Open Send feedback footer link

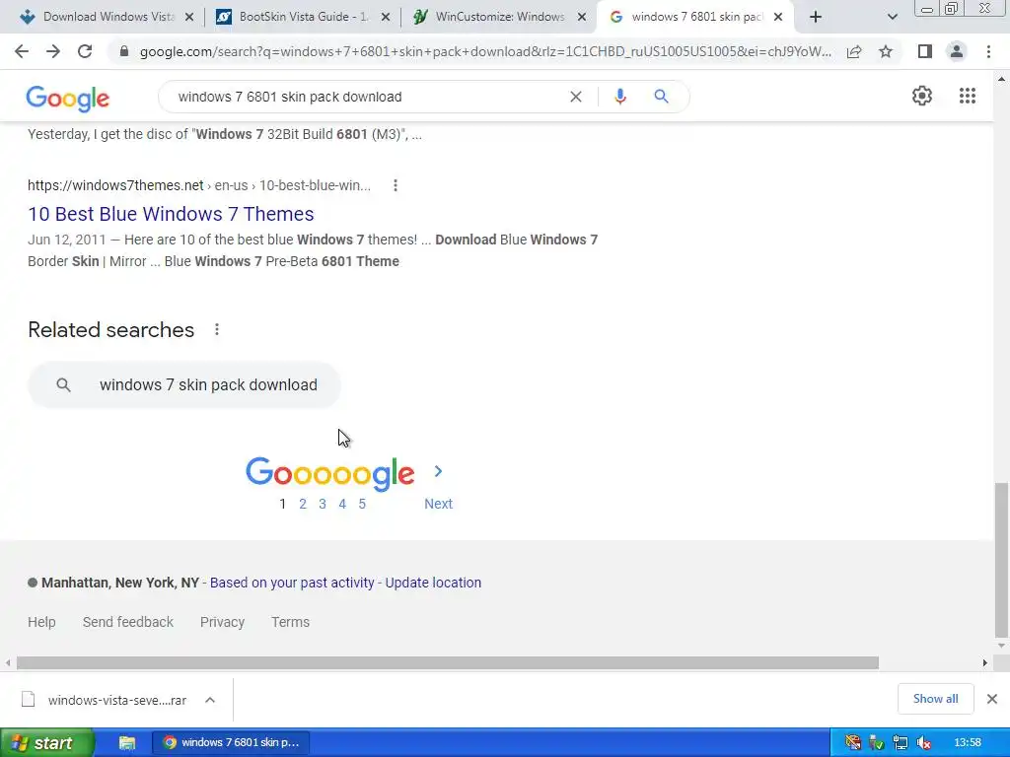127,622
